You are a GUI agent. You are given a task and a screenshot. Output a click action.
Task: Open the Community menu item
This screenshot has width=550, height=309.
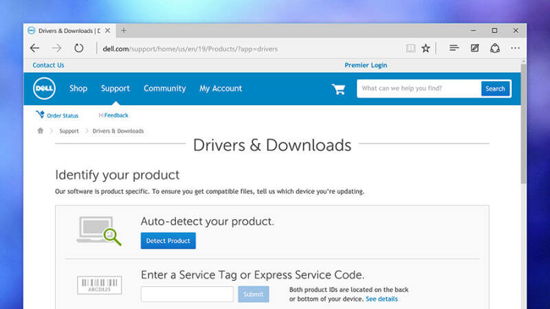164,89
